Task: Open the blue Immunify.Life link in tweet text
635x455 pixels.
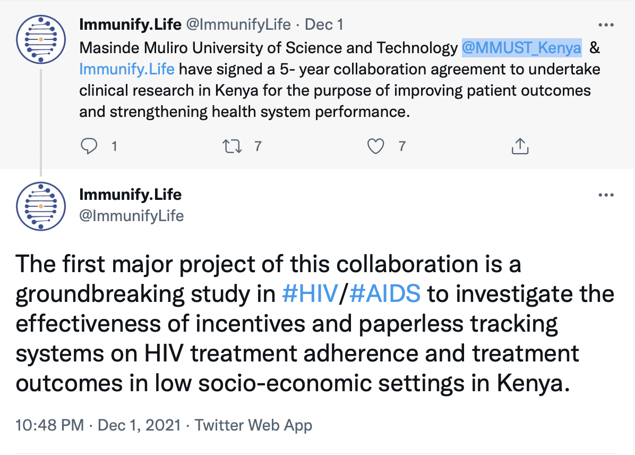Action: pos(127,69)
